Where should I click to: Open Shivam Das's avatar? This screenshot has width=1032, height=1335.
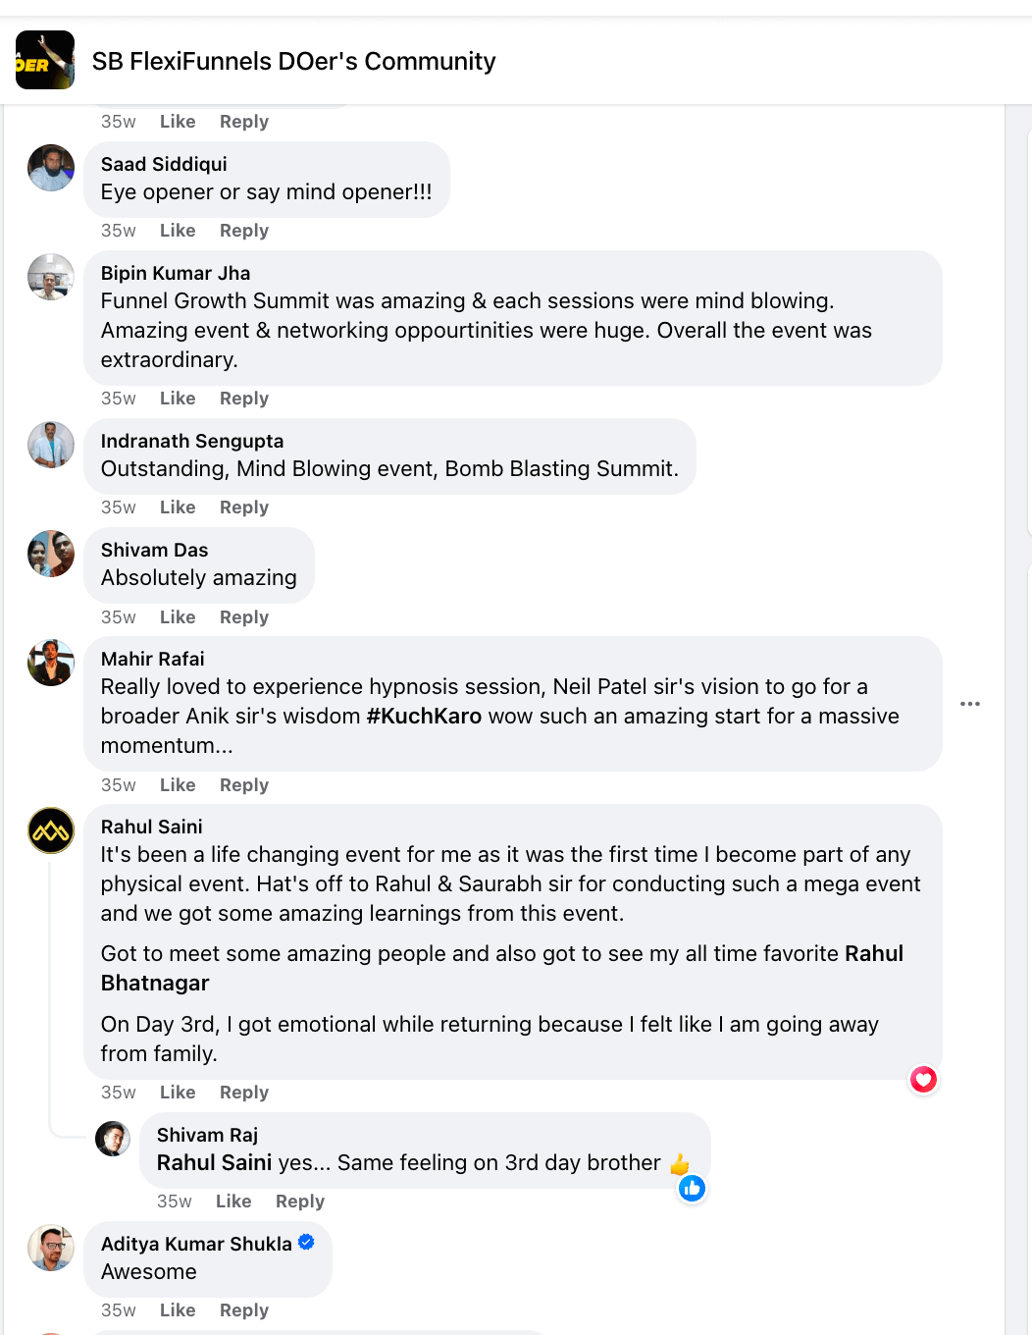pyautogui.click(x=51, y=554)
